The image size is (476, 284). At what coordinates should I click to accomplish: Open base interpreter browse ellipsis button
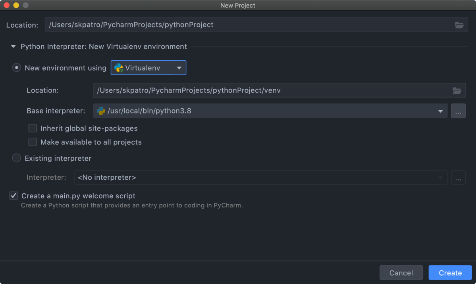coord(458,111)
